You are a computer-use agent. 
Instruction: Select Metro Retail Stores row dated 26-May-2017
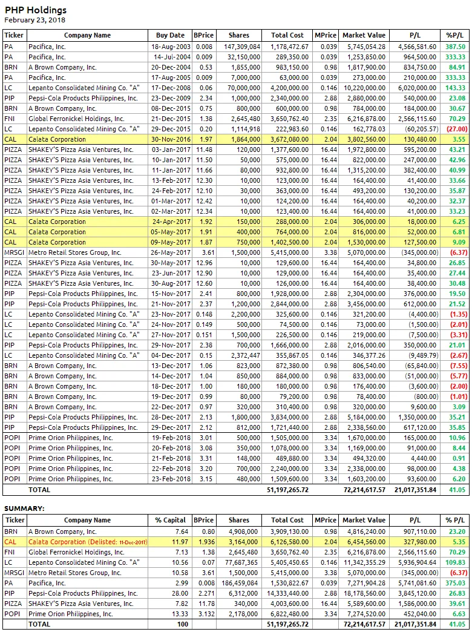coord(236,252)
